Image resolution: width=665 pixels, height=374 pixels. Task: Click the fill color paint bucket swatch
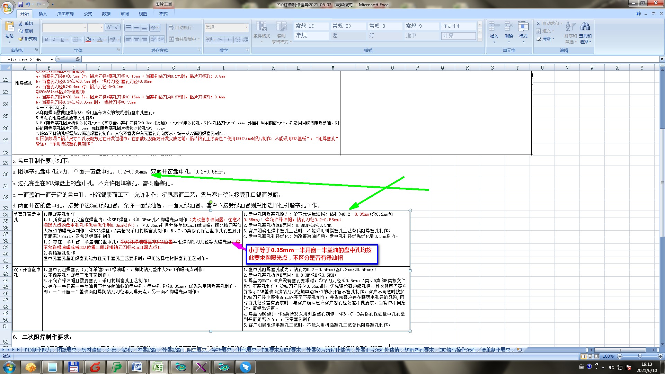[88, 39]
